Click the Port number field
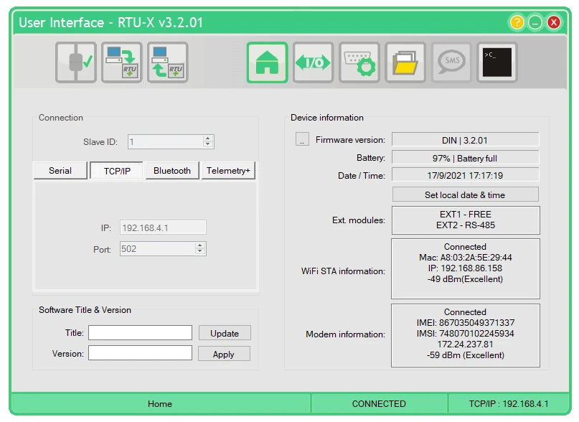This screenshot has height=422, width=579. tap(163, 249)
